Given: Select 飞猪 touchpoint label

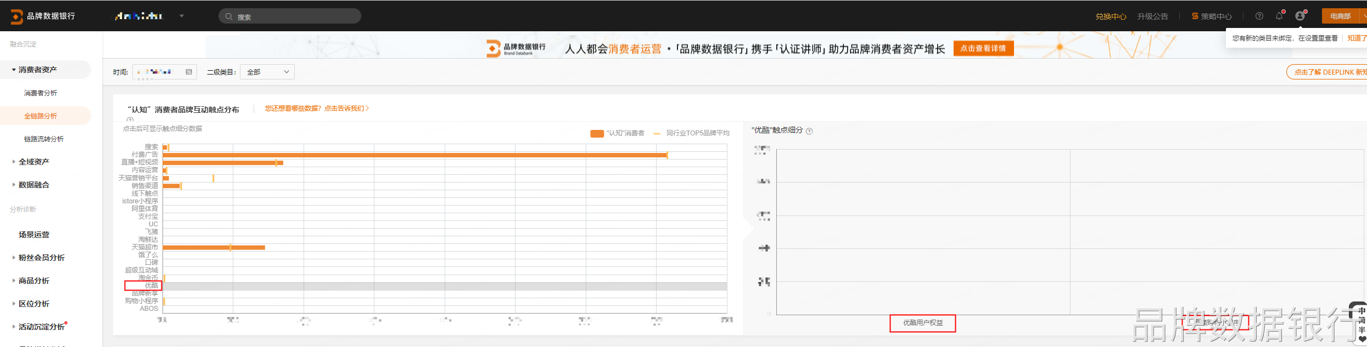Looking at the screenshot, I should pyautogui.click(x=152, y=232).
